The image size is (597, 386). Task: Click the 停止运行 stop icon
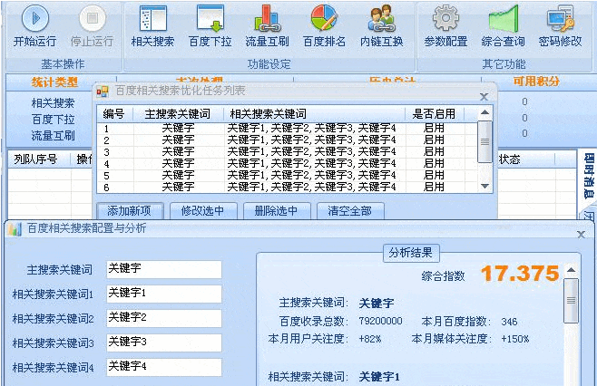93,18
